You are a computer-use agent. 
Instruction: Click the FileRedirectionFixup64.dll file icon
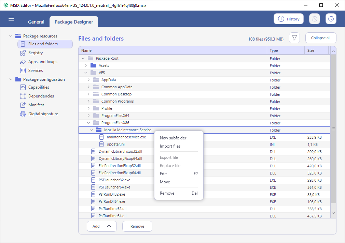click(x=93, y=173)
